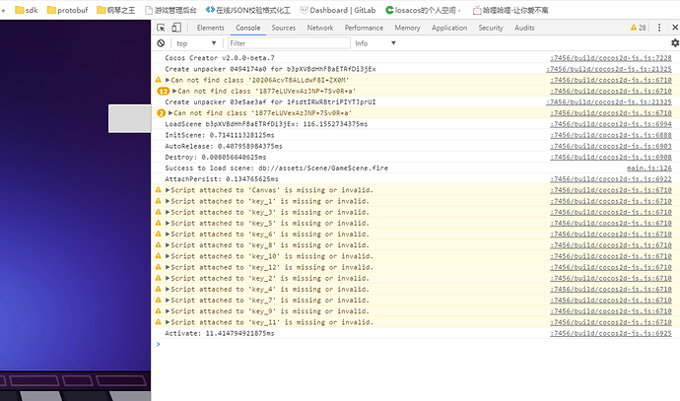Switch to the Application tab
680x401 pixels.
pos(449,28)
